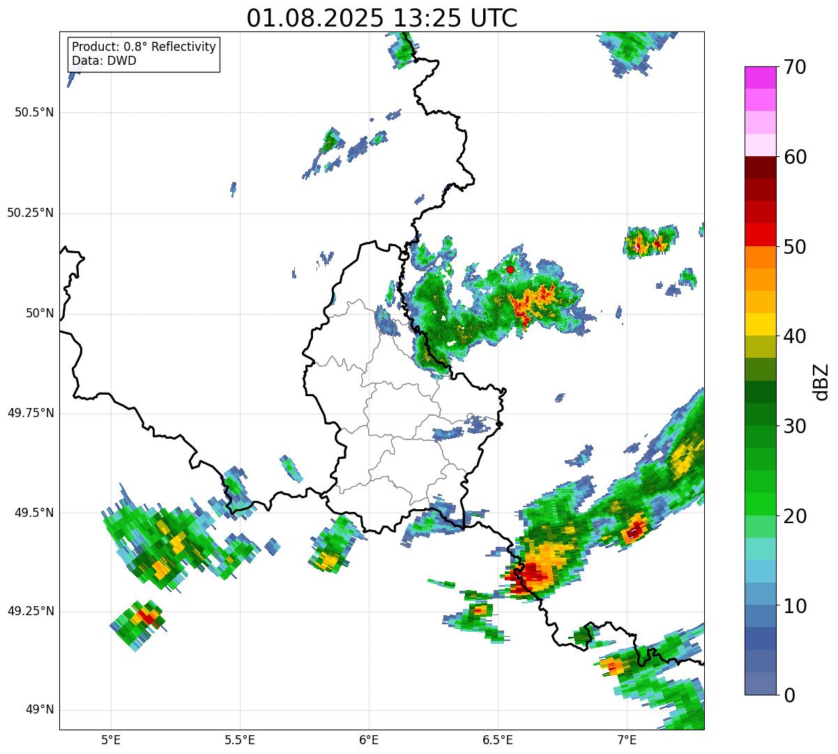The image size is (838, 754).
Task: Click the 49.75°N latitude label
Action: (31, 413)
